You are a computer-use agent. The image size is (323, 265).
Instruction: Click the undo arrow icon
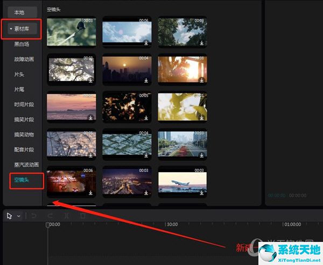click(33, 216)
